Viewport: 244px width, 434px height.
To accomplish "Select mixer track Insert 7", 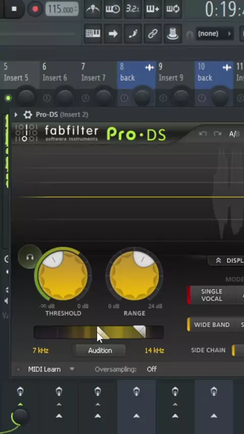I will pyautogui.click(x=98, y=72).
